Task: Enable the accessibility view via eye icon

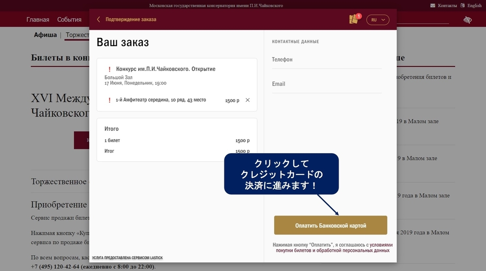Action: (467, 19)
